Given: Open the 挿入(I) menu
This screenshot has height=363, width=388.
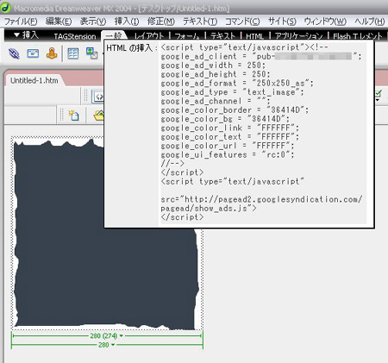Looking at the screenshot, I should click(127, 22).
